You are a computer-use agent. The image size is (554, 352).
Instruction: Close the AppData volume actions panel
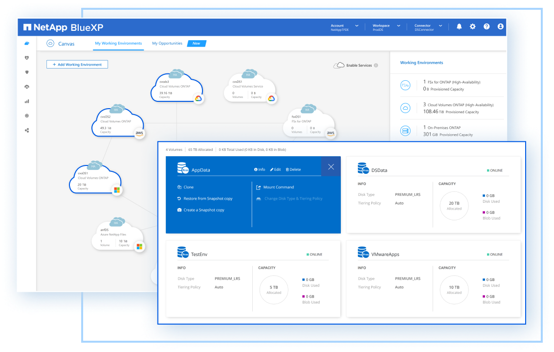tap(331, 167)
